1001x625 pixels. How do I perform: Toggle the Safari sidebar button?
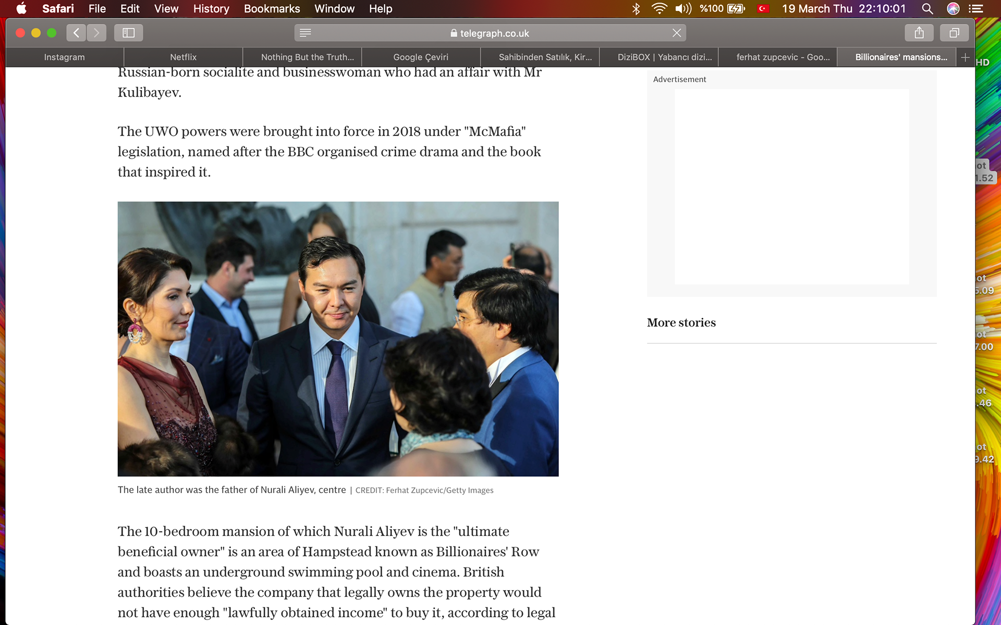(x=128, y=33)
